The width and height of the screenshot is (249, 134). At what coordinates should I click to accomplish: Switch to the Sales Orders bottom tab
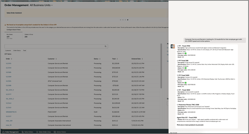[27, 132]
